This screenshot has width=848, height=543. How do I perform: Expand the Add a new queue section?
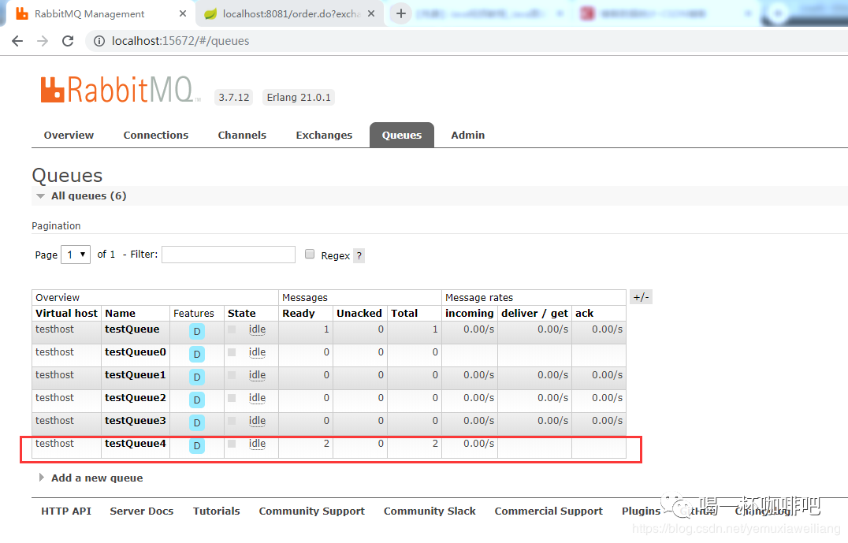[91, 478]
